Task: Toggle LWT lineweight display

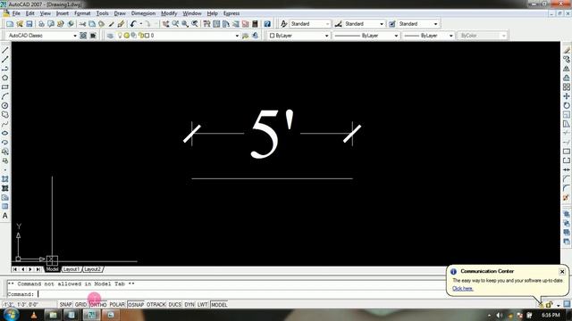Action: pyautogui.click(x=203, y=305)
